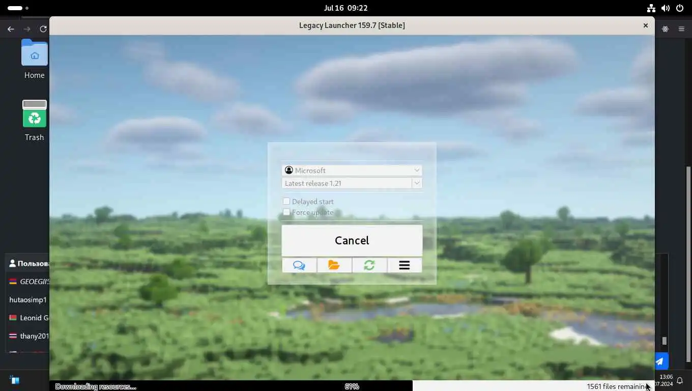Viewport: 692px width, 391px height.
Task: Click the Activities workspace indicator
Action: coord(18,8)
